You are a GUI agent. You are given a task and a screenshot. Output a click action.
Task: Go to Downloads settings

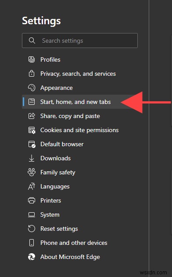click(x=80, y=158)
